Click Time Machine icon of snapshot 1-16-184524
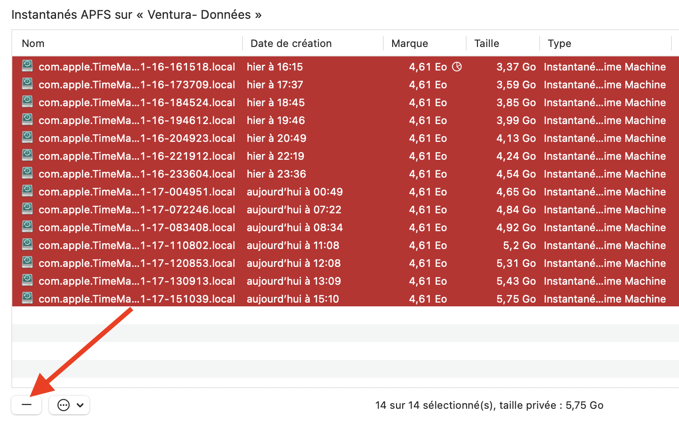Screen dimensions: 679x421 [27, 102]
